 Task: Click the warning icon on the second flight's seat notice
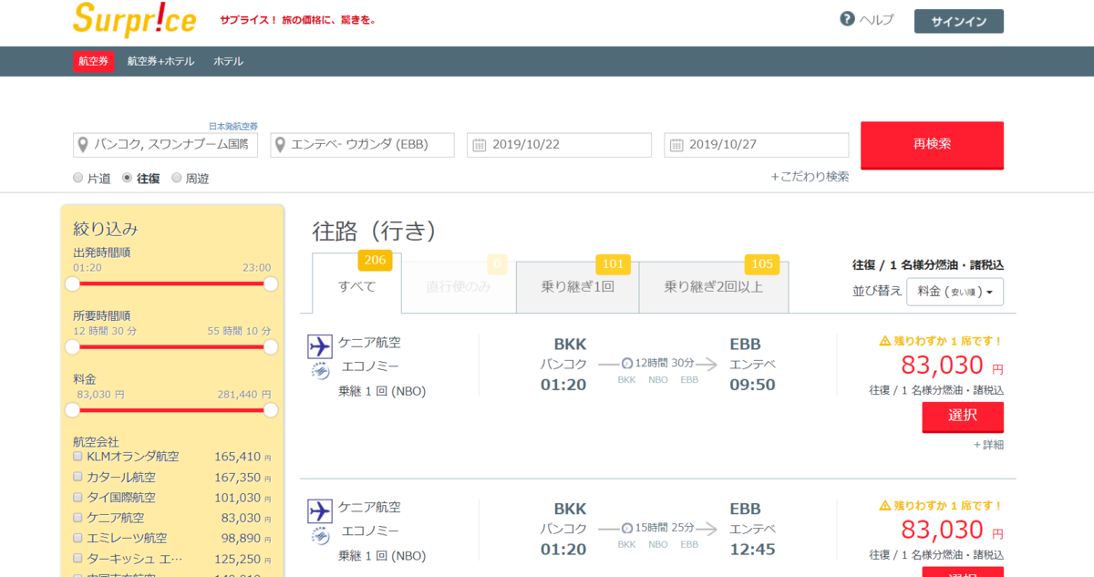[884, 505]
